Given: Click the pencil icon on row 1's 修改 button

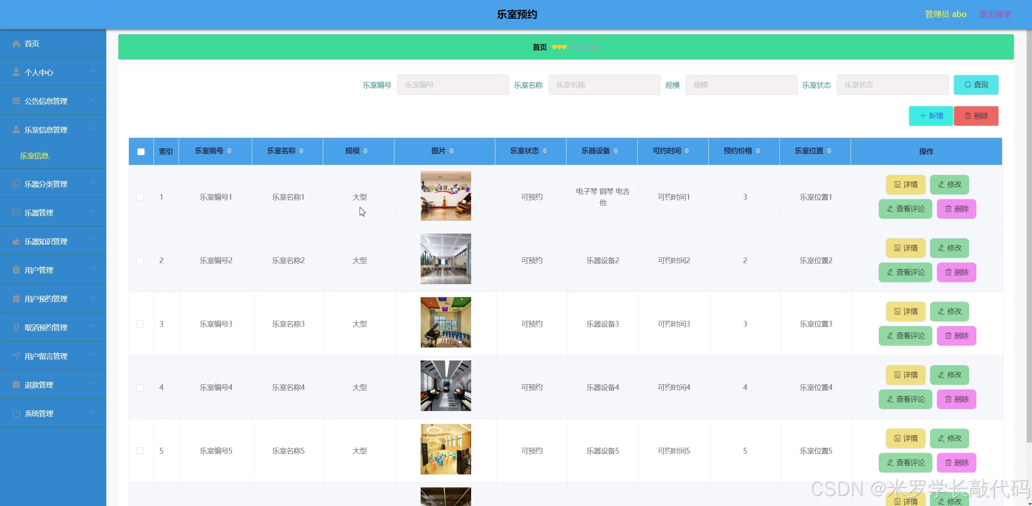Looking at the screenshot, I should (941, 185).
